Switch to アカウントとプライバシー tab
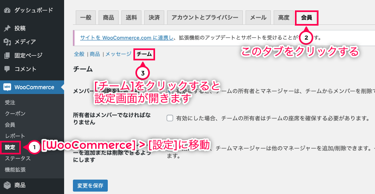 [x=205, y=18]
